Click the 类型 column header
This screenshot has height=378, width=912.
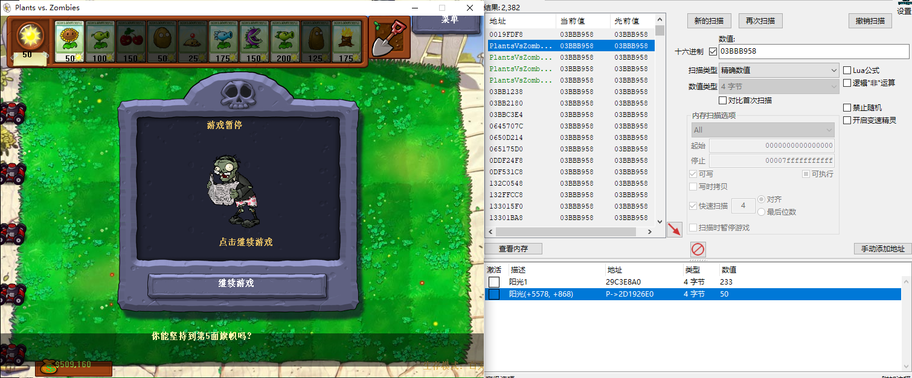(700, 270)
